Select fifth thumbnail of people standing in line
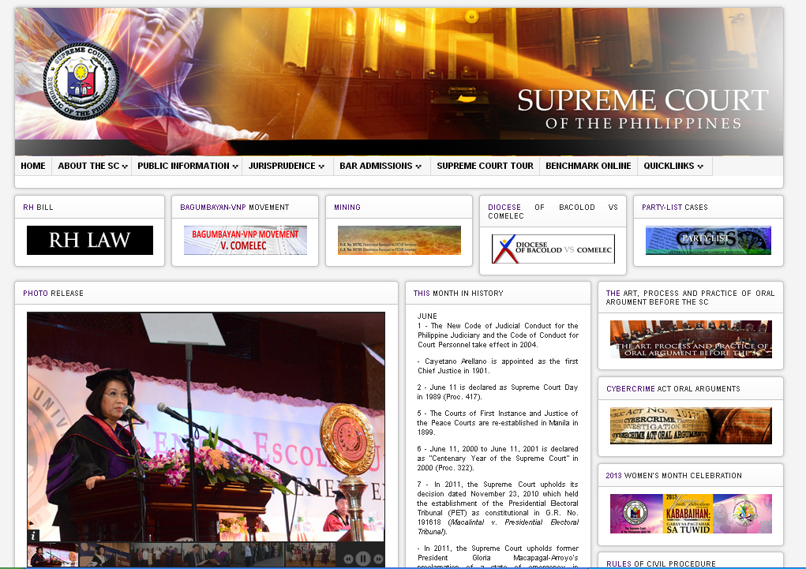 click(x=259, y=555)
